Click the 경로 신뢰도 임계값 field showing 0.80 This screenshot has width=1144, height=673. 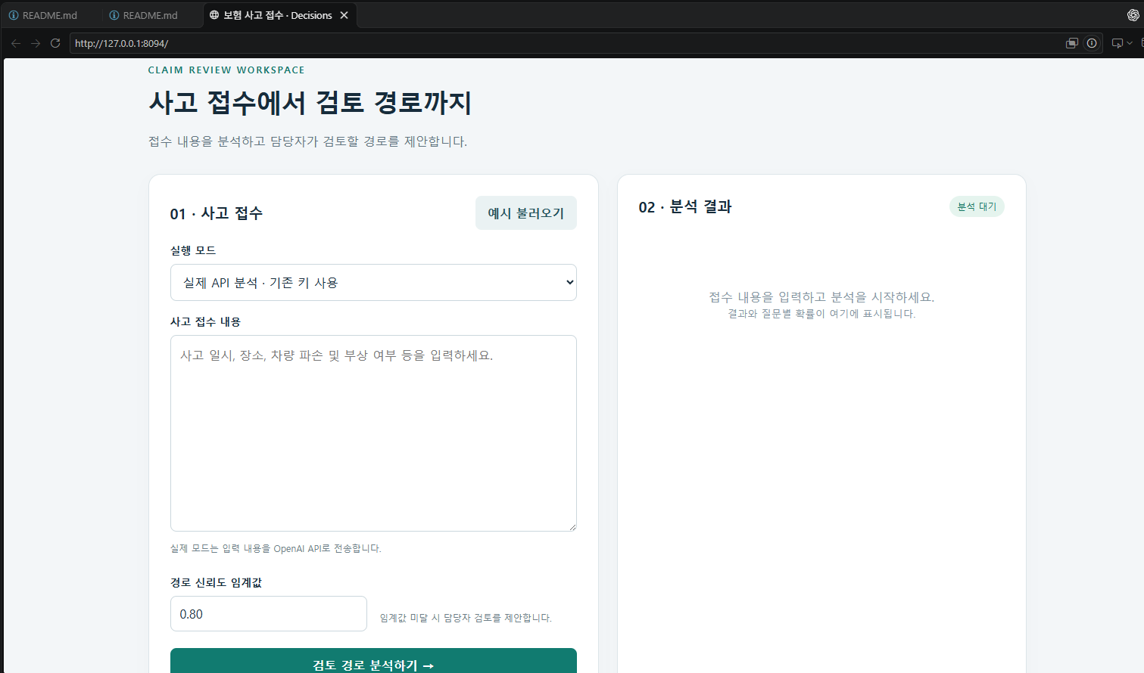tap(269, 614)
